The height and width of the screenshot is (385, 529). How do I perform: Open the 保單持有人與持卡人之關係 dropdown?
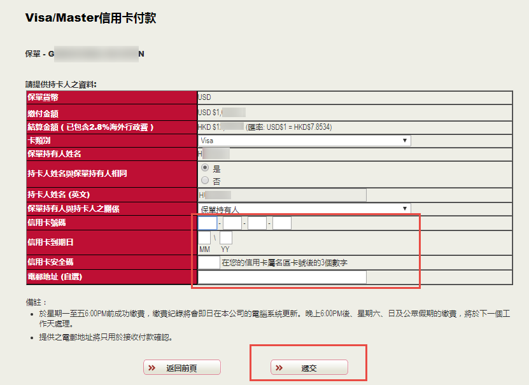click(304, 209)
